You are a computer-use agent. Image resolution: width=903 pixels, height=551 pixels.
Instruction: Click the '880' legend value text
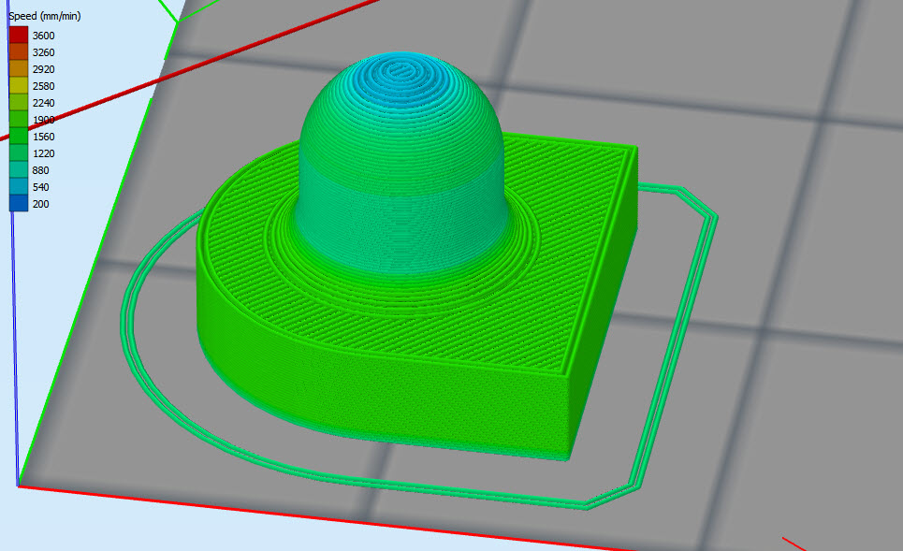point(40,170)
